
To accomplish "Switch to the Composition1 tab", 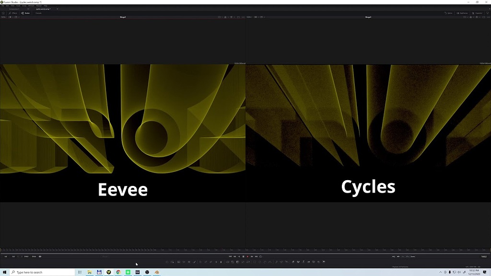I will tap(14, 9).
